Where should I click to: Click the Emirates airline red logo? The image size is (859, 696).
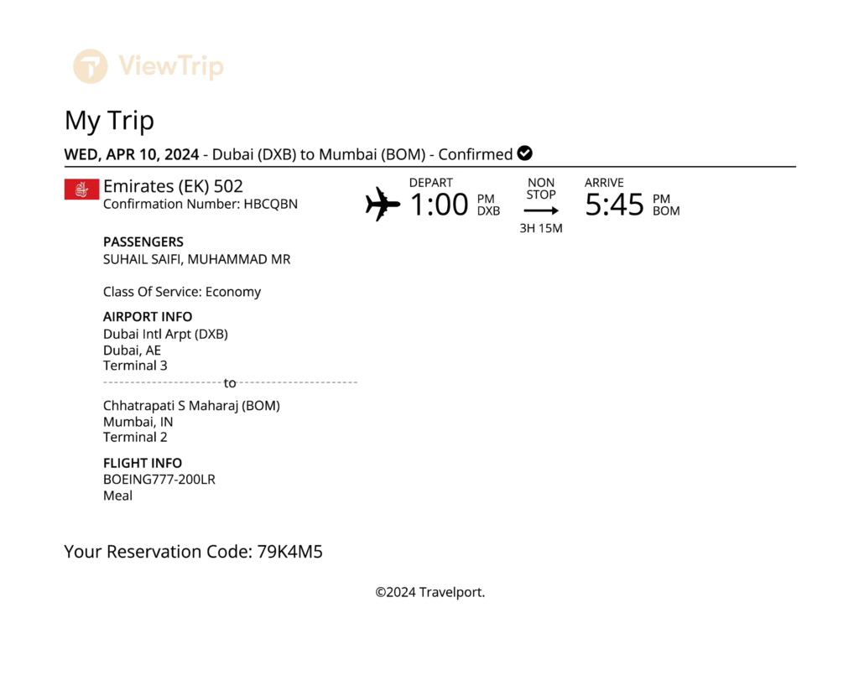click(81, 190)
